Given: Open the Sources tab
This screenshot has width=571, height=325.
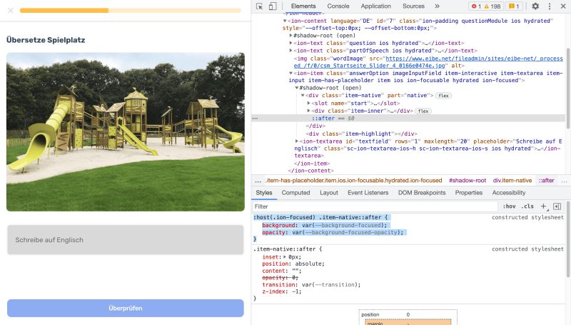Looking at the screenshot, I should tap(413, 6).
